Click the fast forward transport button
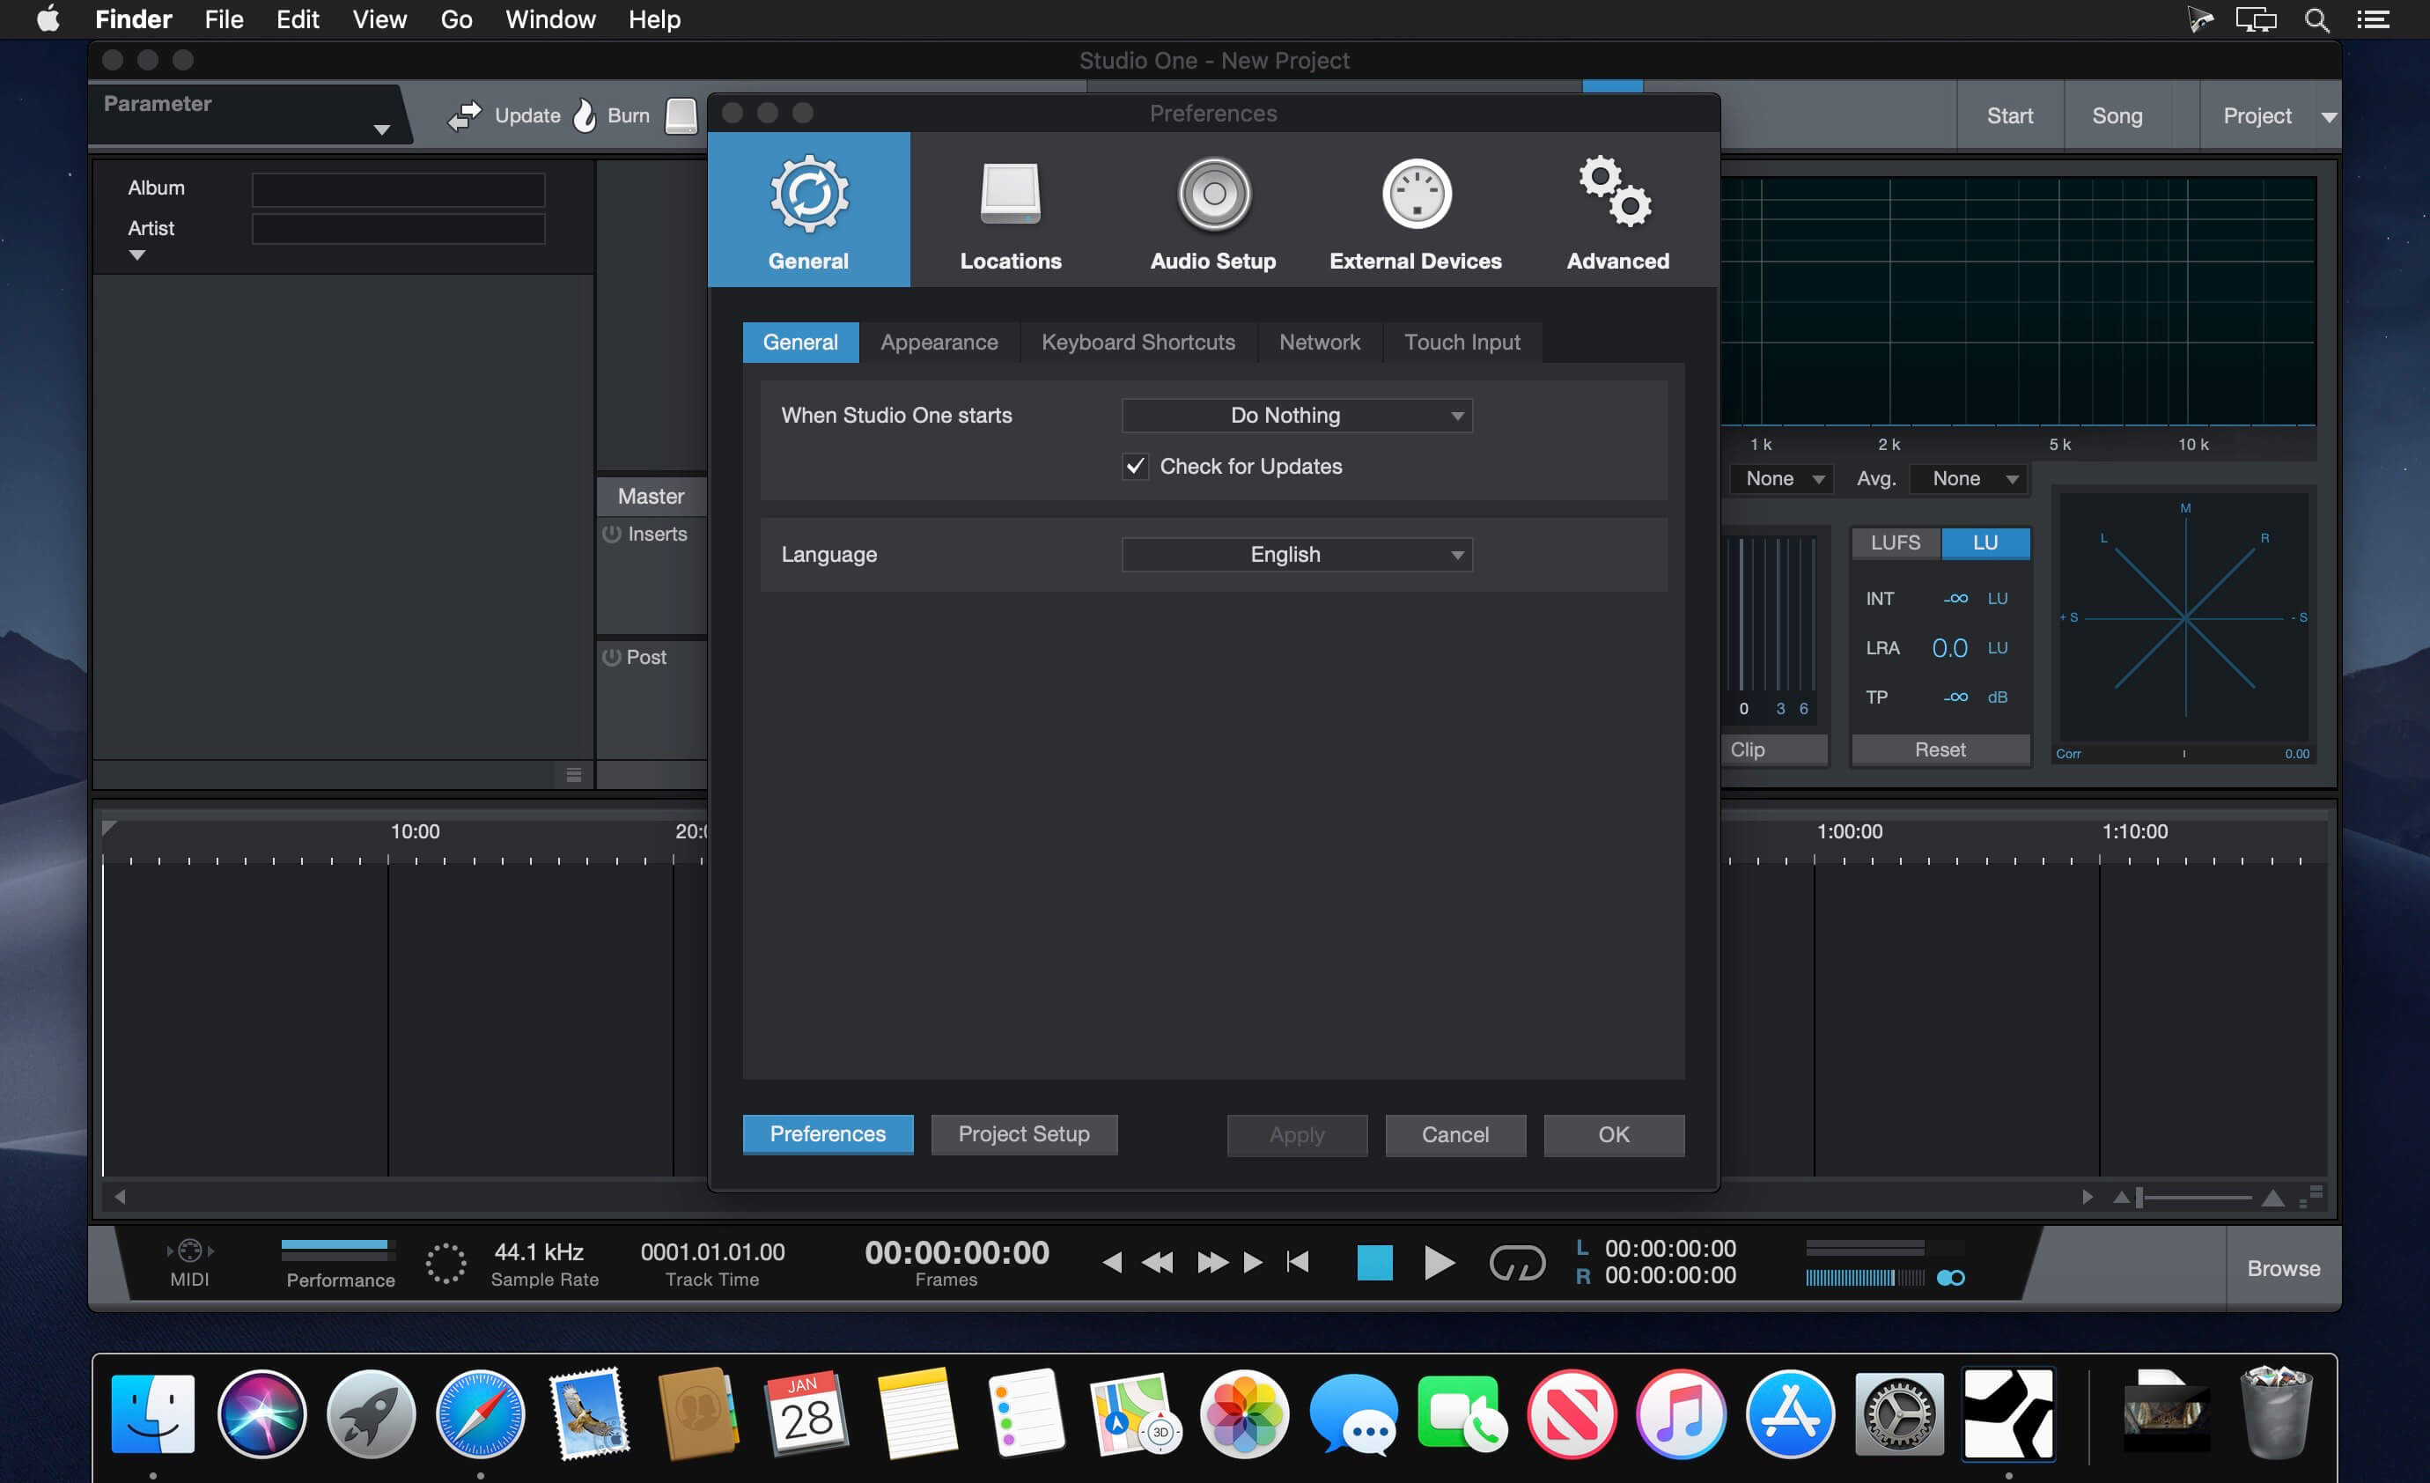 coord(1212,1262)
